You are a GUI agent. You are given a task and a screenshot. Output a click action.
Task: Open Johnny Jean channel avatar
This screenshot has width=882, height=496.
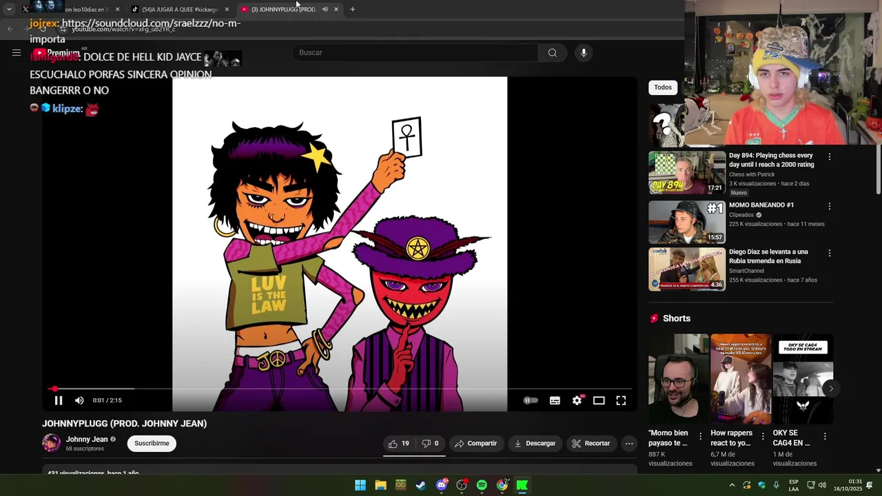click(x=51, y=443)
